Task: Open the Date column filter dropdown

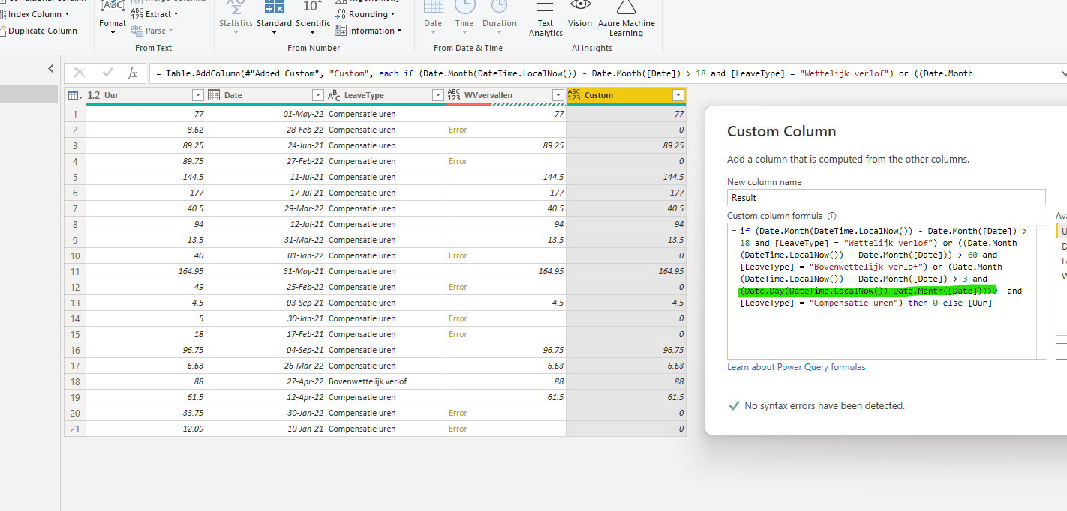Action: [x=318, y=95]
